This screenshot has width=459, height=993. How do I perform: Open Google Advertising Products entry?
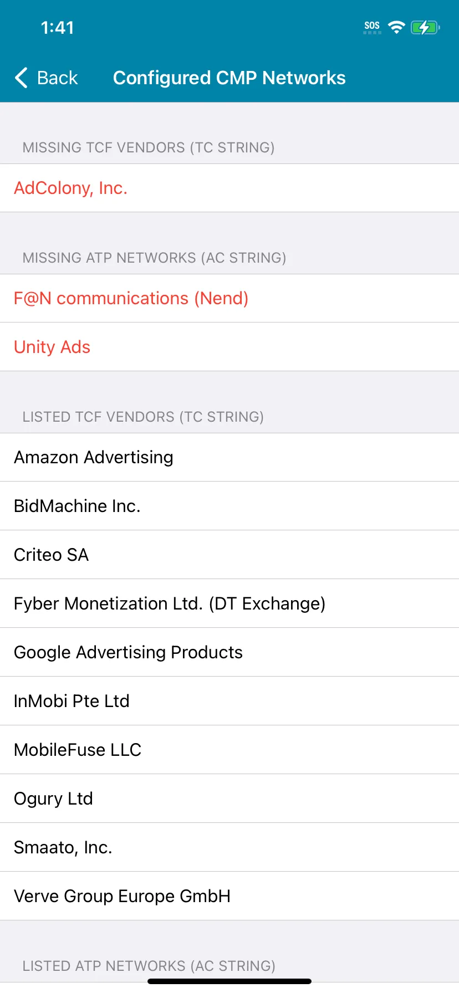(x=128, y=652)
